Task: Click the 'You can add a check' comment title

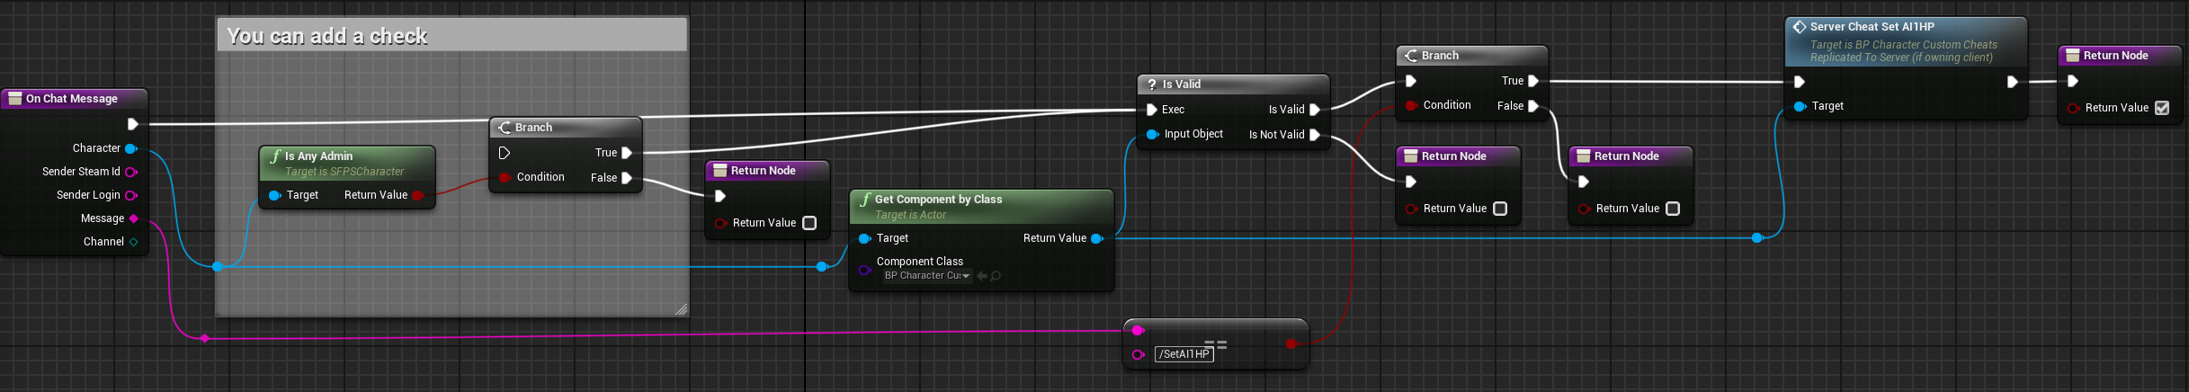Action: coord(327,36)
